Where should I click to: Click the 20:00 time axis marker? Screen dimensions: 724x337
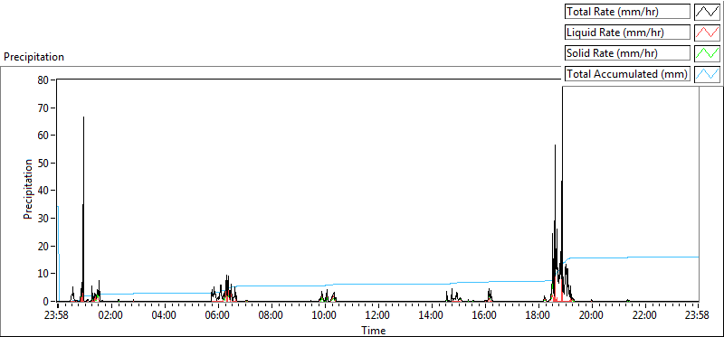pyautogui.click(x=592, y=316)
